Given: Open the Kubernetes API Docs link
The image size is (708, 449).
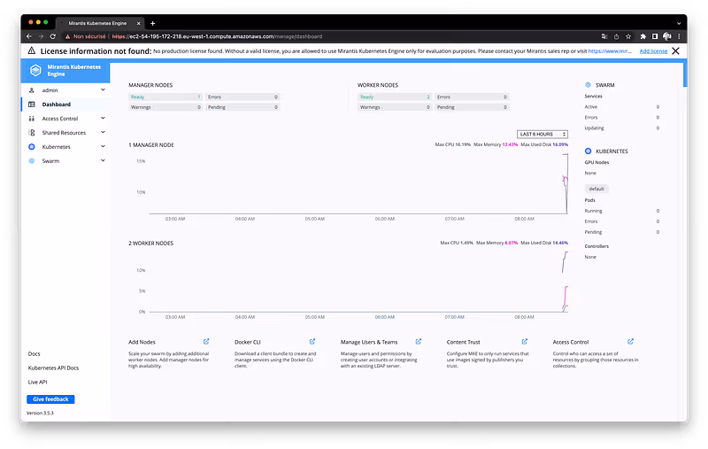Looking at the screenshot, I should (53, 368).
